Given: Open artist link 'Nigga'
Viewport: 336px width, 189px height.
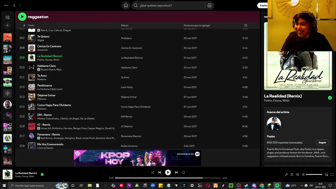Looking at the screenshot, I should coord(41,40).
